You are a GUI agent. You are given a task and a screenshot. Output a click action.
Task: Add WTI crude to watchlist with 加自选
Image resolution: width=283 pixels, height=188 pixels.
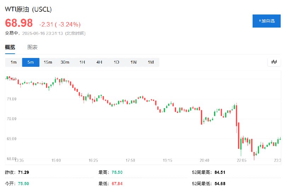(267, 21)
